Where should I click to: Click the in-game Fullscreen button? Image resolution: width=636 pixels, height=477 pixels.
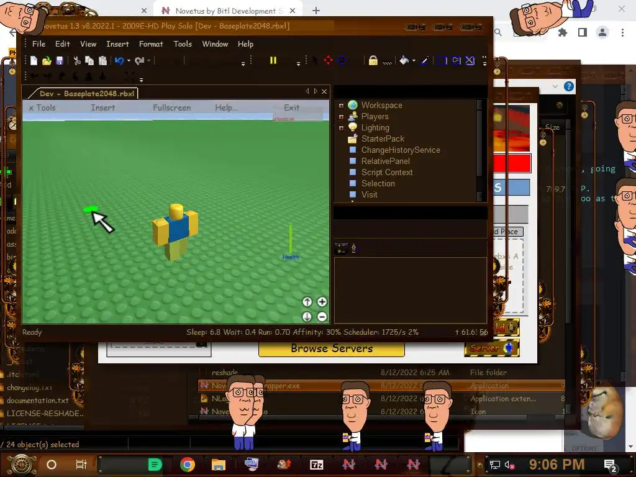[x=171, y=108]
